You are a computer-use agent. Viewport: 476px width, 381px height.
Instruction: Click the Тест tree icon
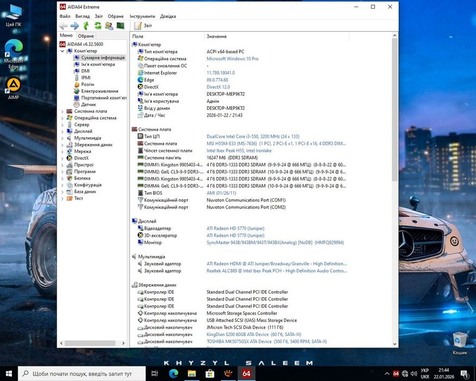tap(69, 199)
